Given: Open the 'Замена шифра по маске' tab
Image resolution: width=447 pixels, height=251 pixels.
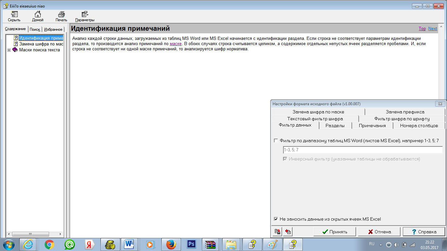Looking at the screenshot, I should (x=318, y=112).
